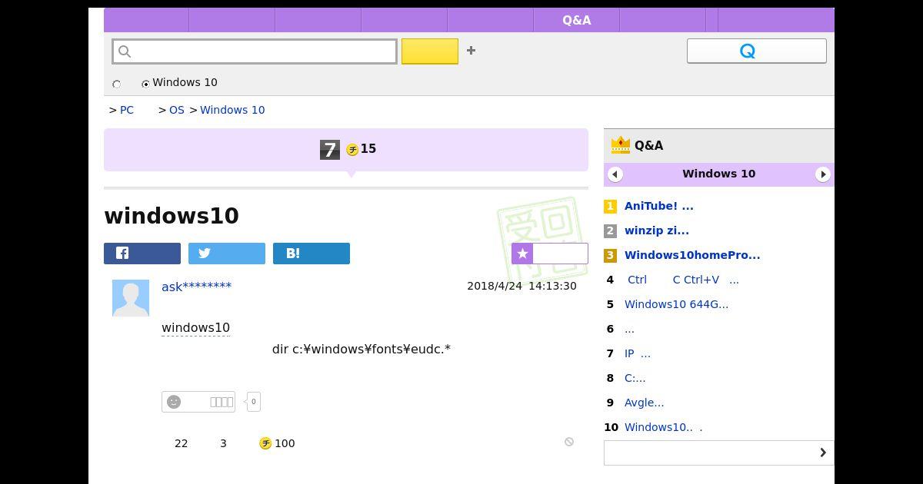Open ranking item 1 AniTube!
Screen dimensions: 923x484
coord(659,206)
